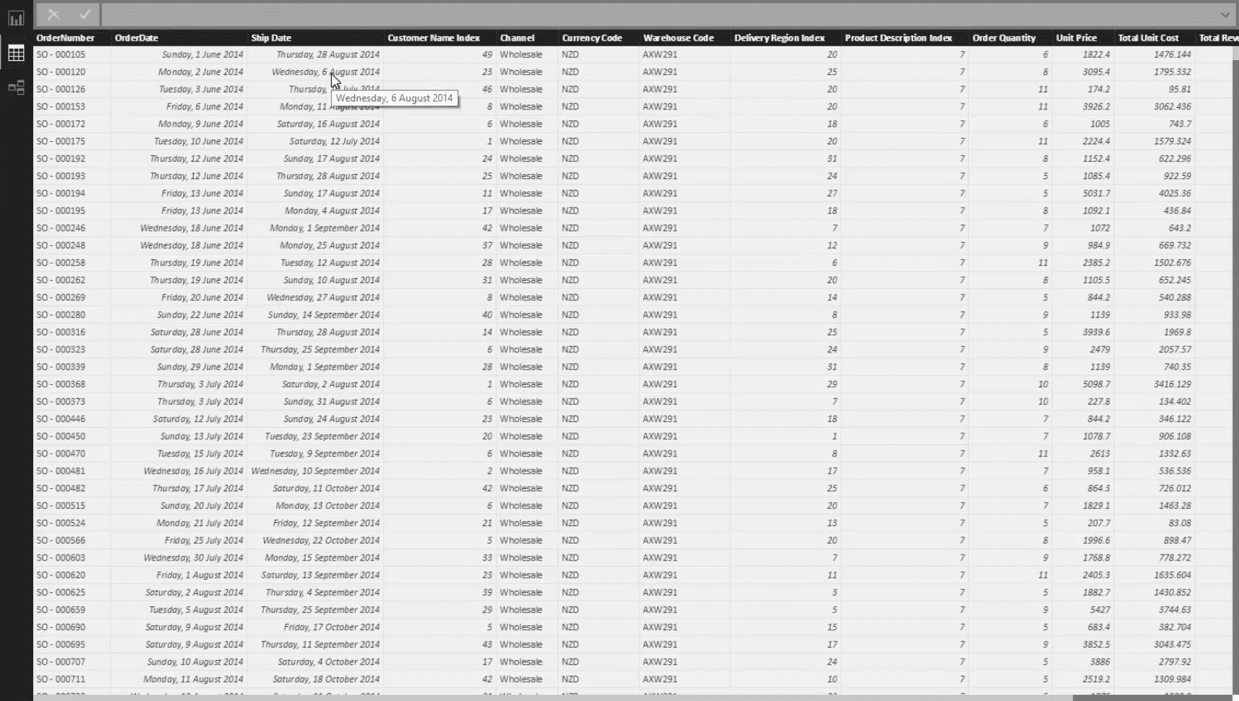Cancel formula with the X icon
Image resolution: width=1239 pixels, height=701 pixels.
(x=53, y=14)
